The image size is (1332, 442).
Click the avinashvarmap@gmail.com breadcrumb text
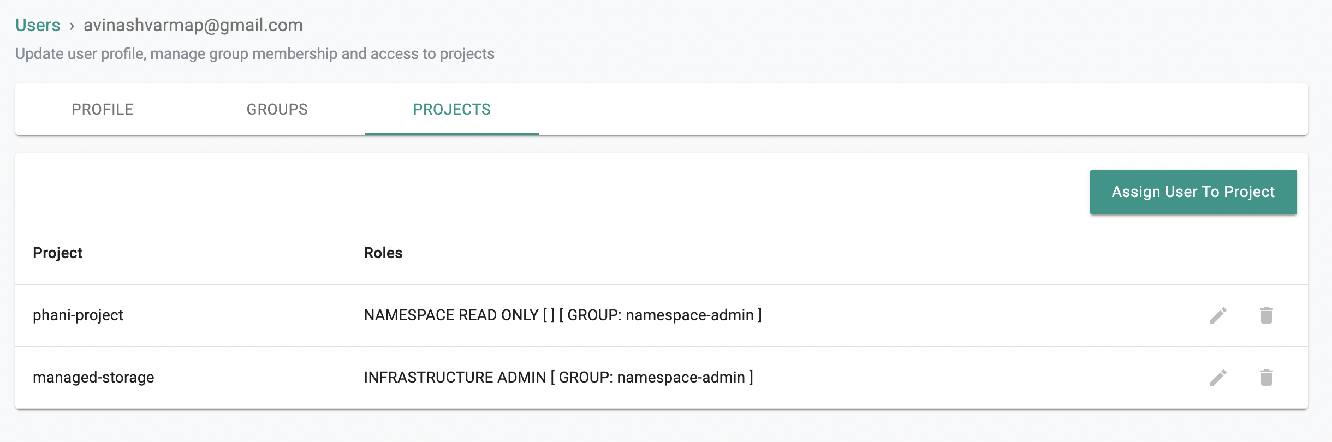(x=193, y=25)
